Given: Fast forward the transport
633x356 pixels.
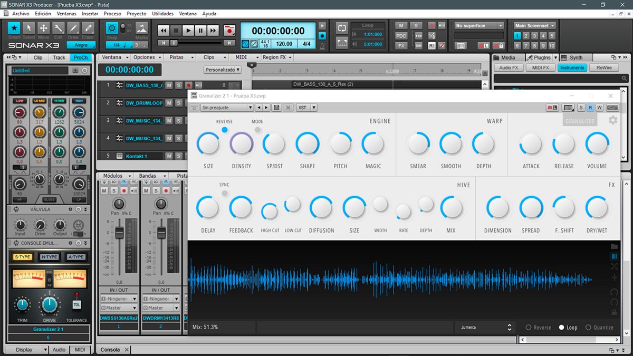Looking at the screenshot, I should [213, 31].
